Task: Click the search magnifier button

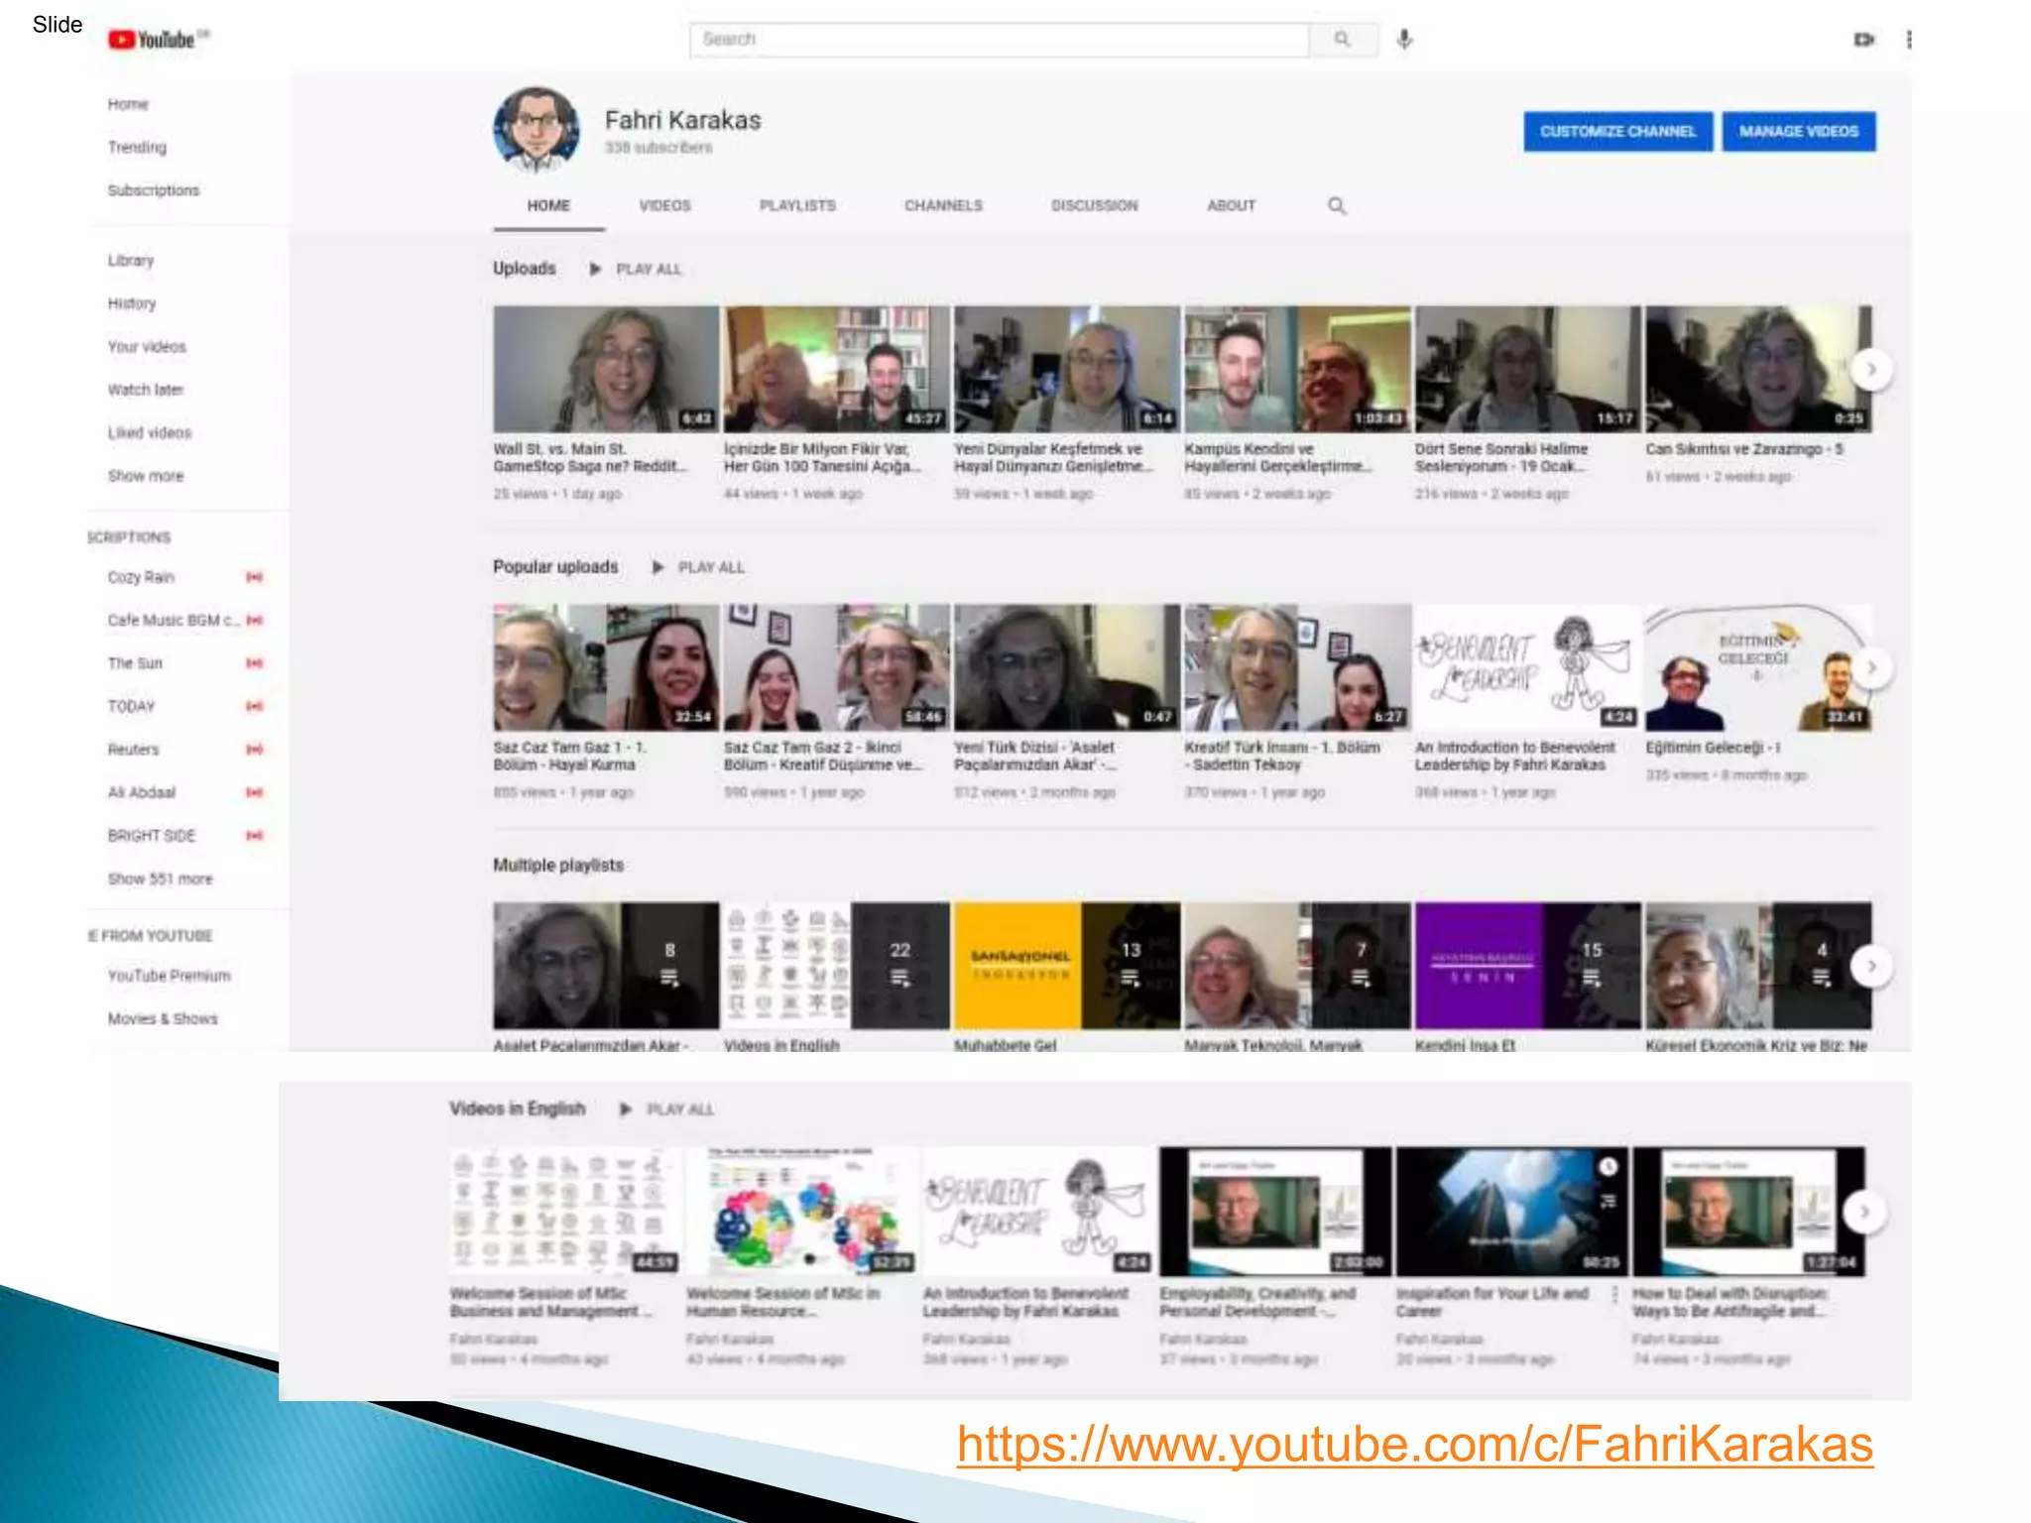Action: coord(1343,40)
